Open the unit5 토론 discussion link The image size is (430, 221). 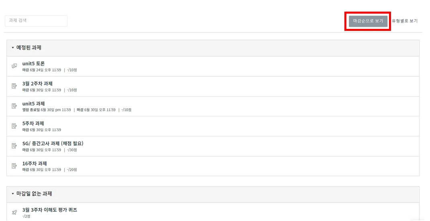34,63
